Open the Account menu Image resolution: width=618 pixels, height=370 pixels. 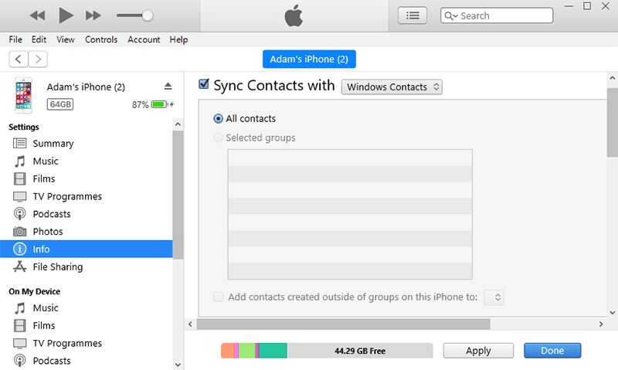click(144, 39)
